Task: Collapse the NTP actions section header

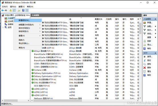Action: coord(150,53)
